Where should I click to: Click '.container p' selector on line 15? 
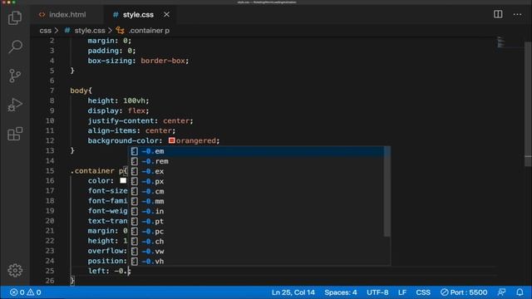(96, 171)
